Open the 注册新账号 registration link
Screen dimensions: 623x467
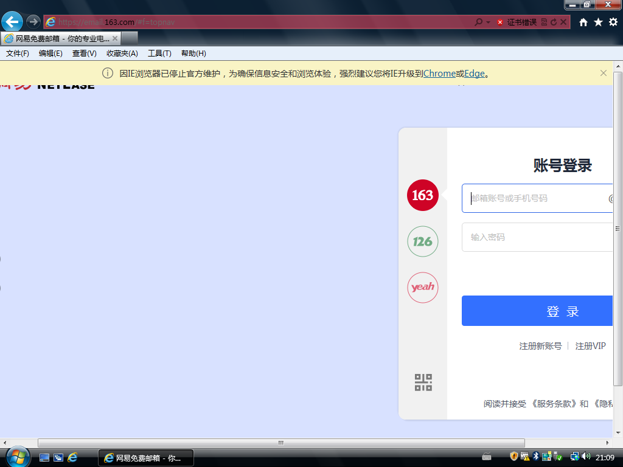pyautogui.click(x=540, y=346)
